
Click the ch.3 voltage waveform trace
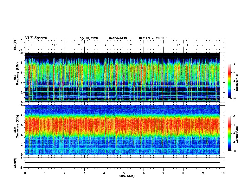122,163
